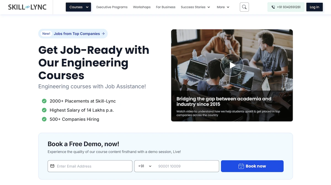Image resolution: width=331 pixels, height=185 pixels.
Task: Open the +91 country code selector
Action: point(145,166)
